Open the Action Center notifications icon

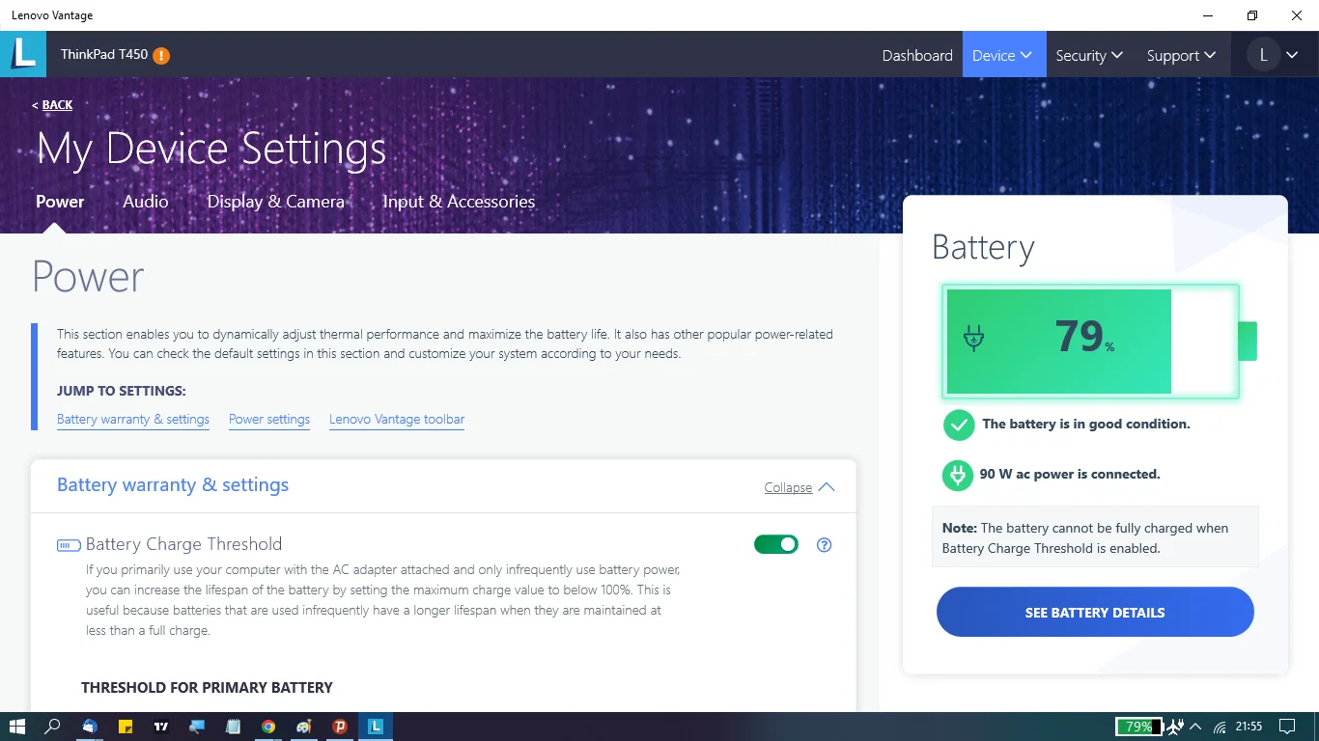[1286, 727]
